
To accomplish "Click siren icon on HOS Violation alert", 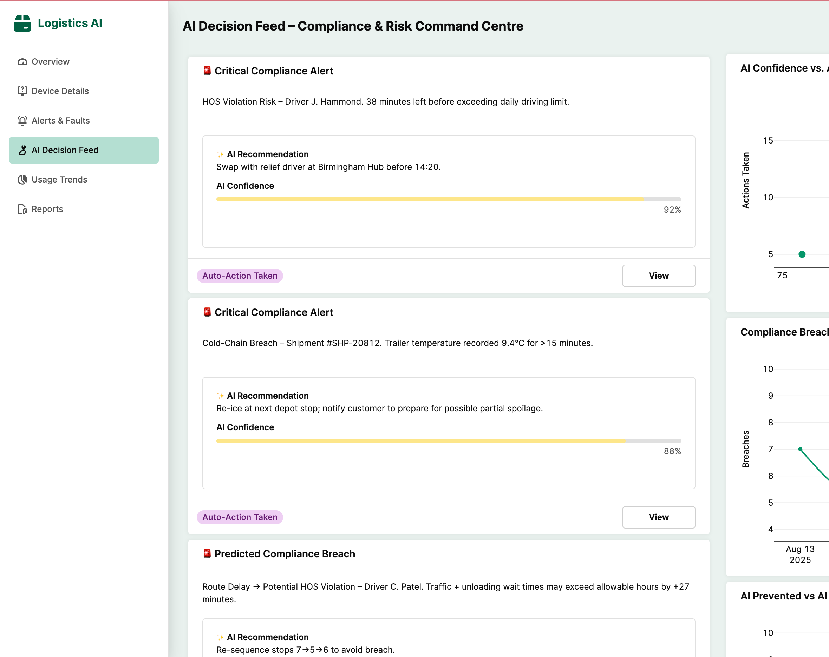I will pyautogui.click(x=207, y=71).
